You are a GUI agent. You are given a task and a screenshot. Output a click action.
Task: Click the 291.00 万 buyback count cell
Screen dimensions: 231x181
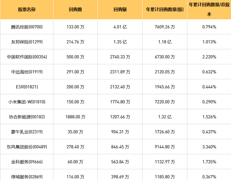point(75,72)
